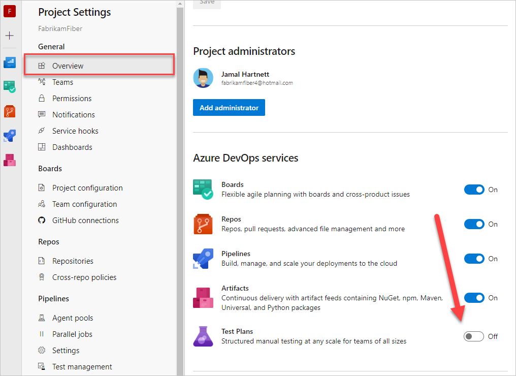The height and width of the screenshot is (376, 516).
Task: Open Overview hub icon in left rail
Action: click(x=10, y=62)
